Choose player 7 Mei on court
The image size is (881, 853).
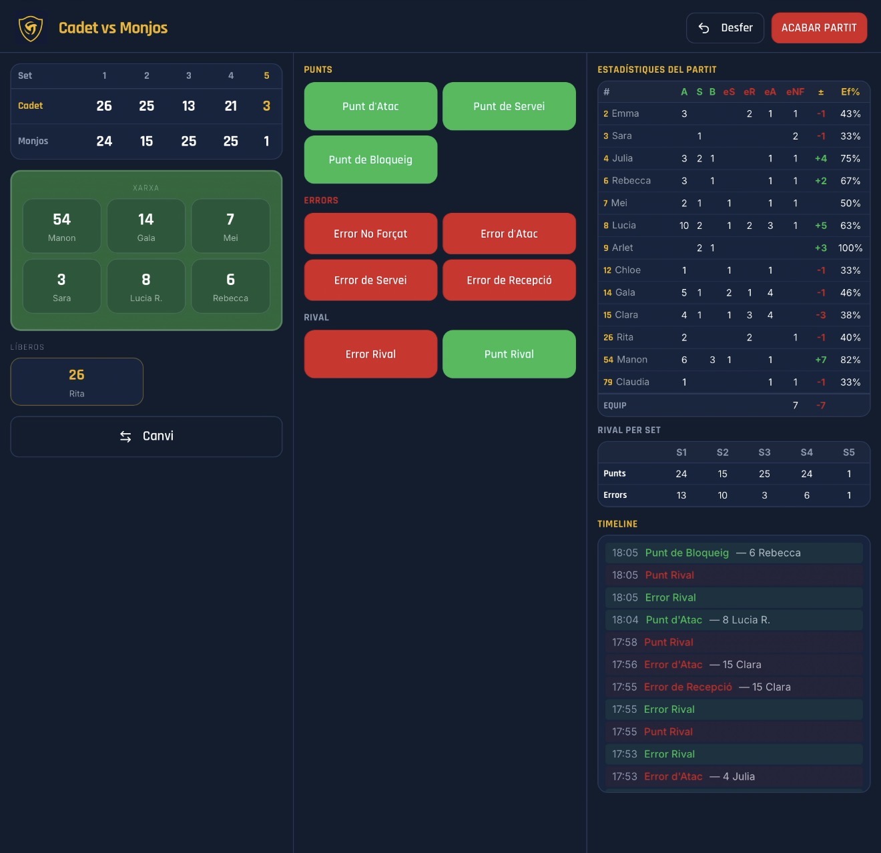[230, 226]
